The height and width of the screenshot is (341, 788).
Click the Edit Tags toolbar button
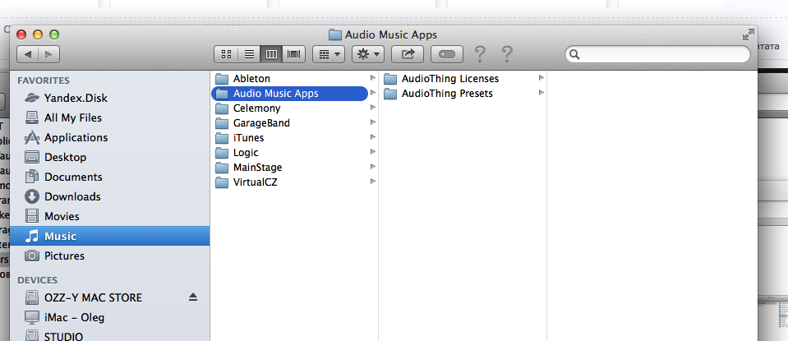click(x=447, y=53)
